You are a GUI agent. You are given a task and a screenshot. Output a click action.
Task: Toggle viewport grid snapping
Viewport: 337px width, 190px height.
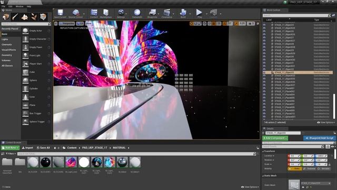tap(214, 23)
